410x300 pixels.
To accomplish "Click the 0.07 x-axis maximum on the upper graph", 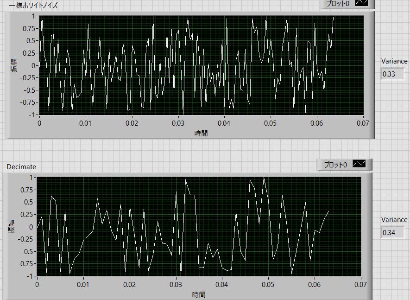I will click(363, 123).
